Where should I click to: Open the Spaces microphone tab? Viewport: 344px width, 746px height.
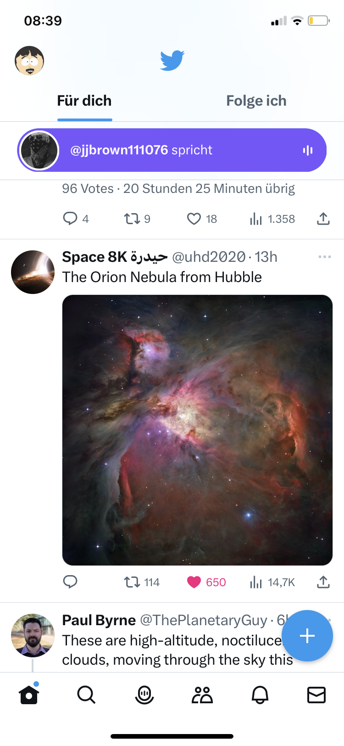(x=144, y=695)
